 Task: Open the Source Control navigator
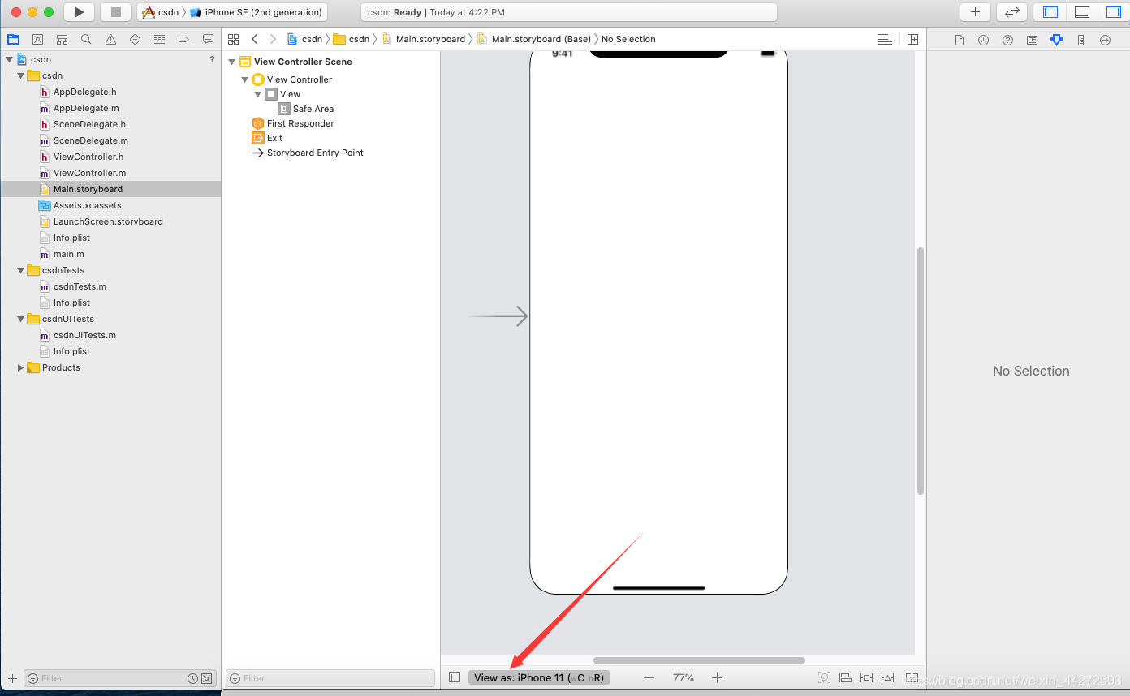point(37,39)
